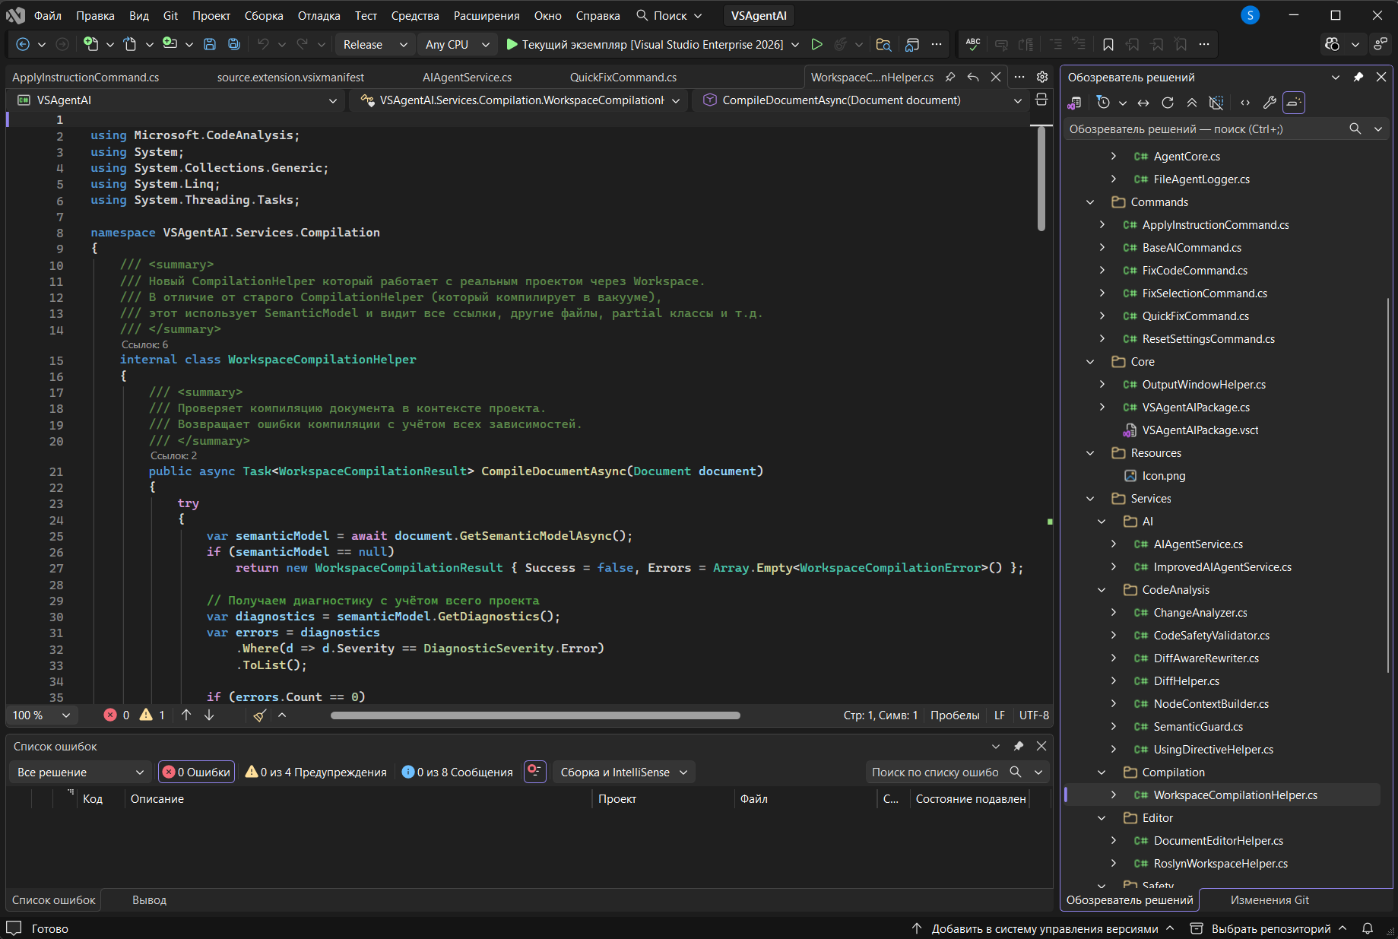Image resolution: width=1398 pixels, height=939 pixels.
Task: Click the spell checker ABC icon
Action: coord(973,45)
